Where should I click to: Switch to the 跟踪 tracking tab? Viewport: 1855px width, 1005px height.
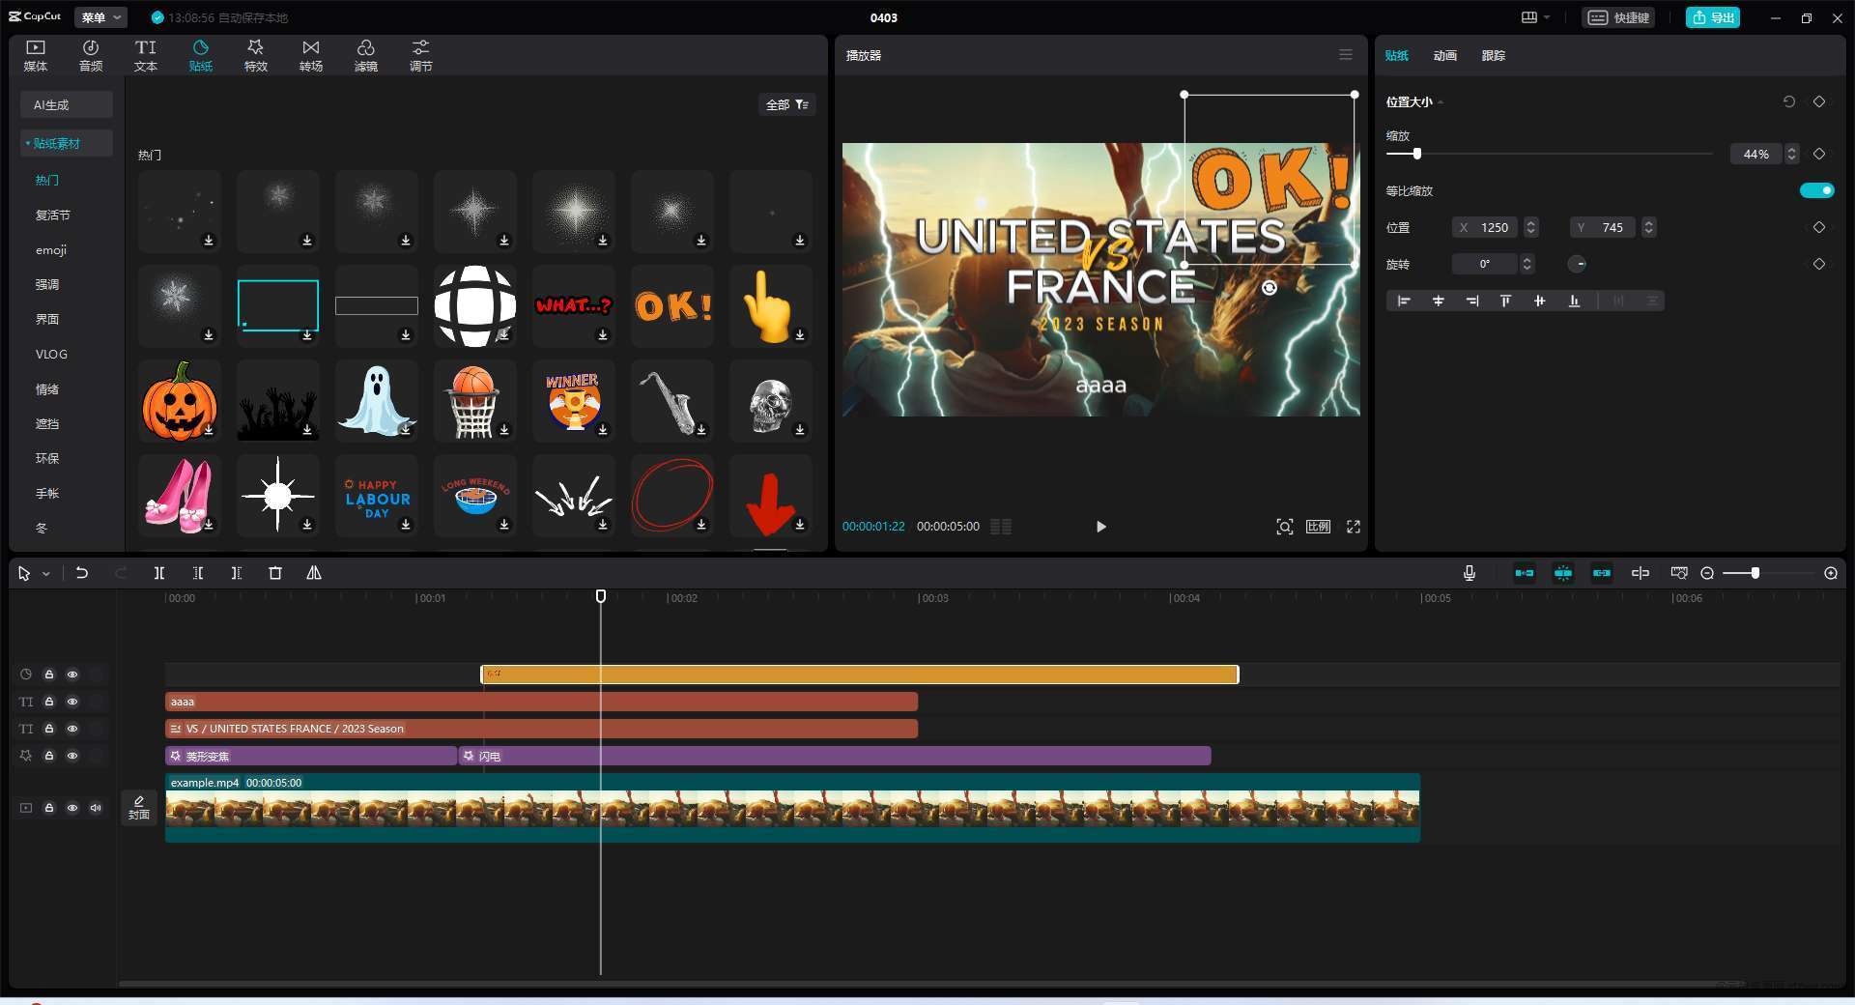point(1493,55)
